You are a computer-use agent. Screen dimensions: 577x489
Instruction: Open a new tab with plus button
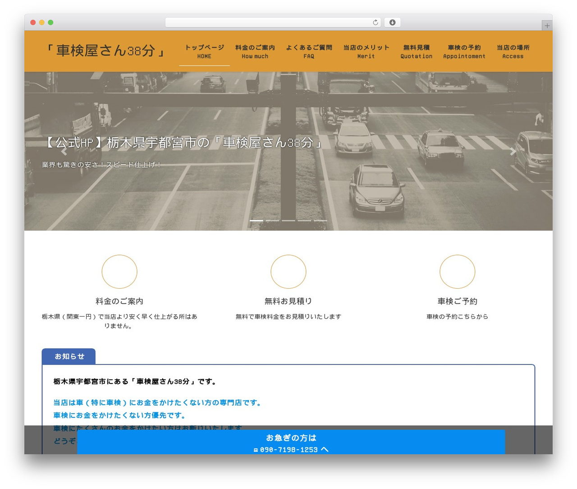click(x=547, y=26)
